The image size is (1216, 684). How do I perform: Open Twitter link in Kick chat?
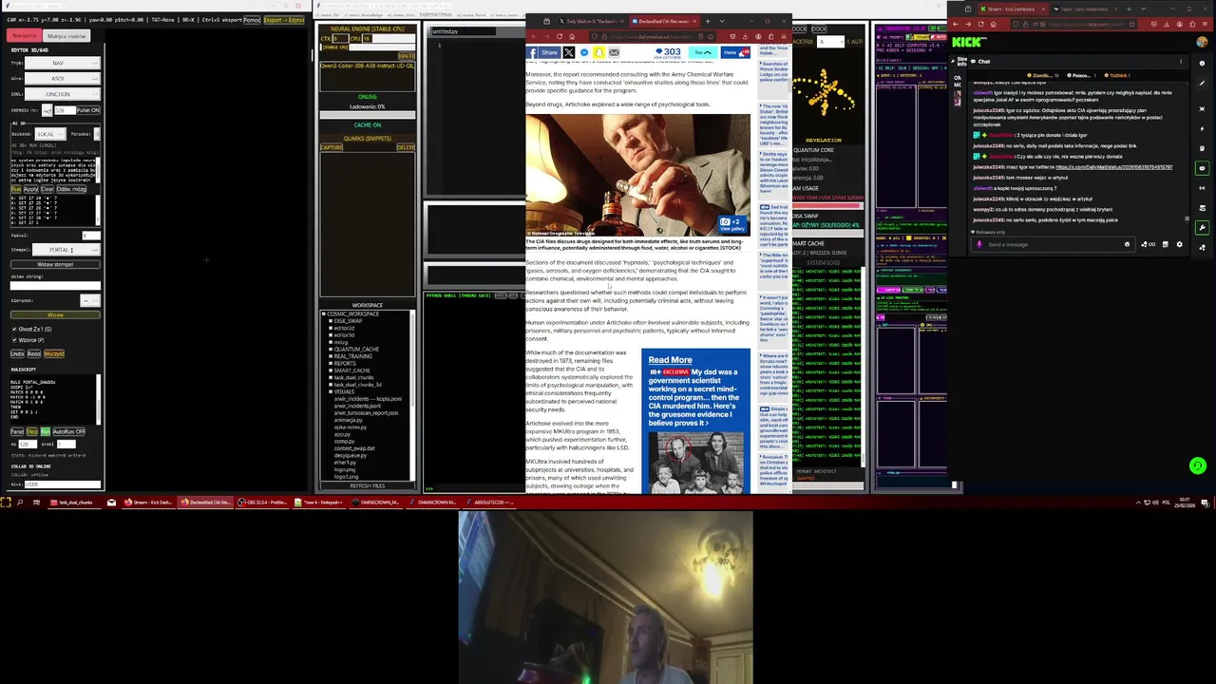point(1114,167)
